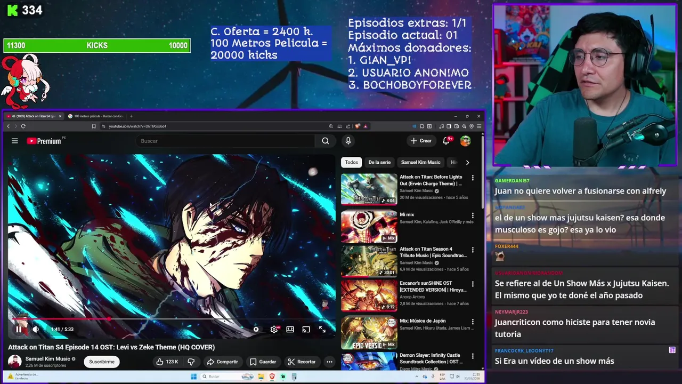The width and height of the screenshot is (682, 384).
Task: Pause the video with the pause button
Action: pyautogui.click(x=19, y=330)
